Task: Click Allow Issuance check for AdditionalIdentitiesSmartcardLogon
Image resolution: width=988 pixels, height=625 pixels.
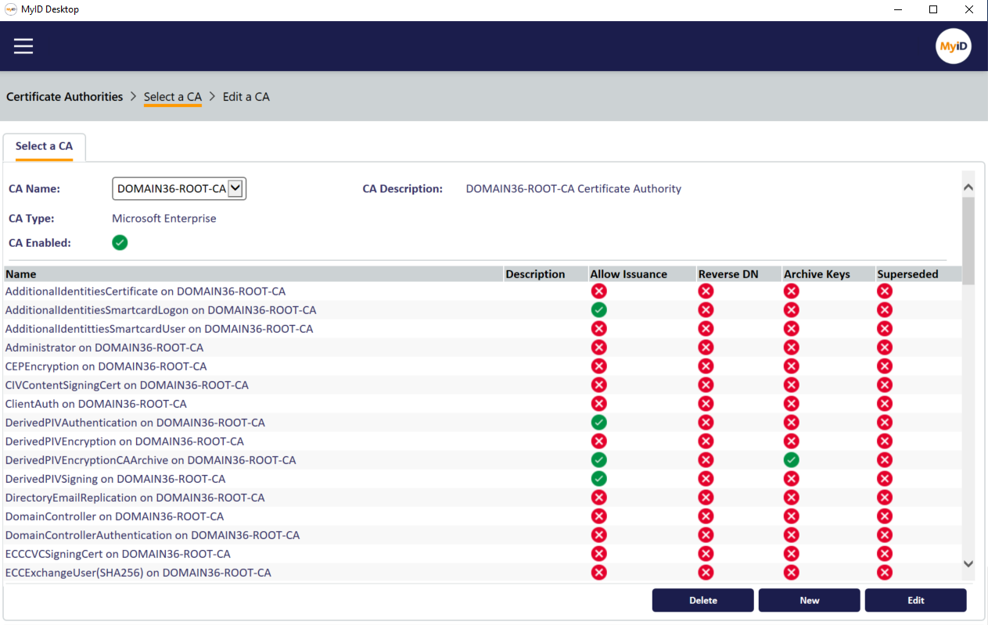Action: [x=599, y=310]
